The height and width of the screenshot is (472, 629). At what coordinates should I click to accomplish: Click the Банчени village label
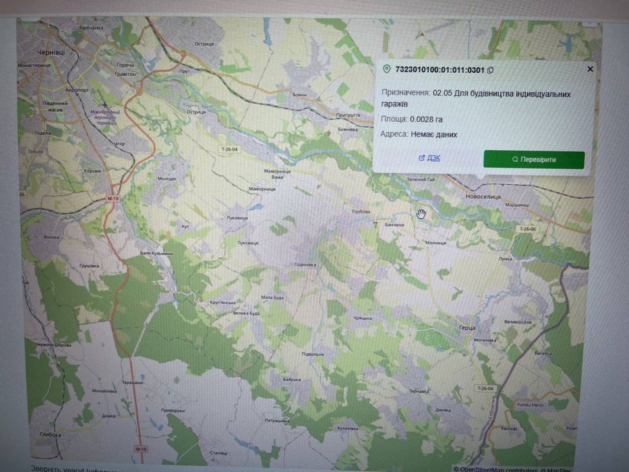(x=394, y=225)
